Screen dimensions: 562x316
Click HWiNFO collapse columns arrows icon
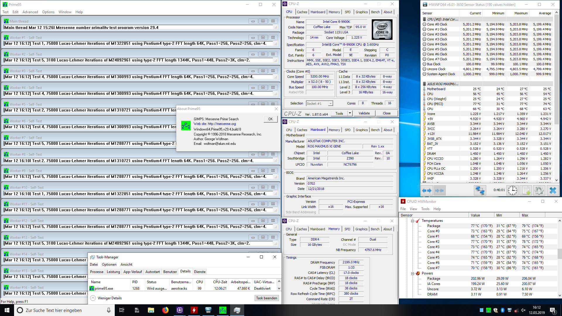coord(439,190)
